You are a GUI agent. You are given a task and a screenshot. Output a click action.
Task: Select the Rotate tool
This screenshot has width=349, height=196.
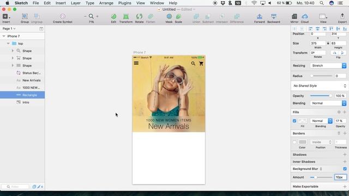(x=139, y=18)
